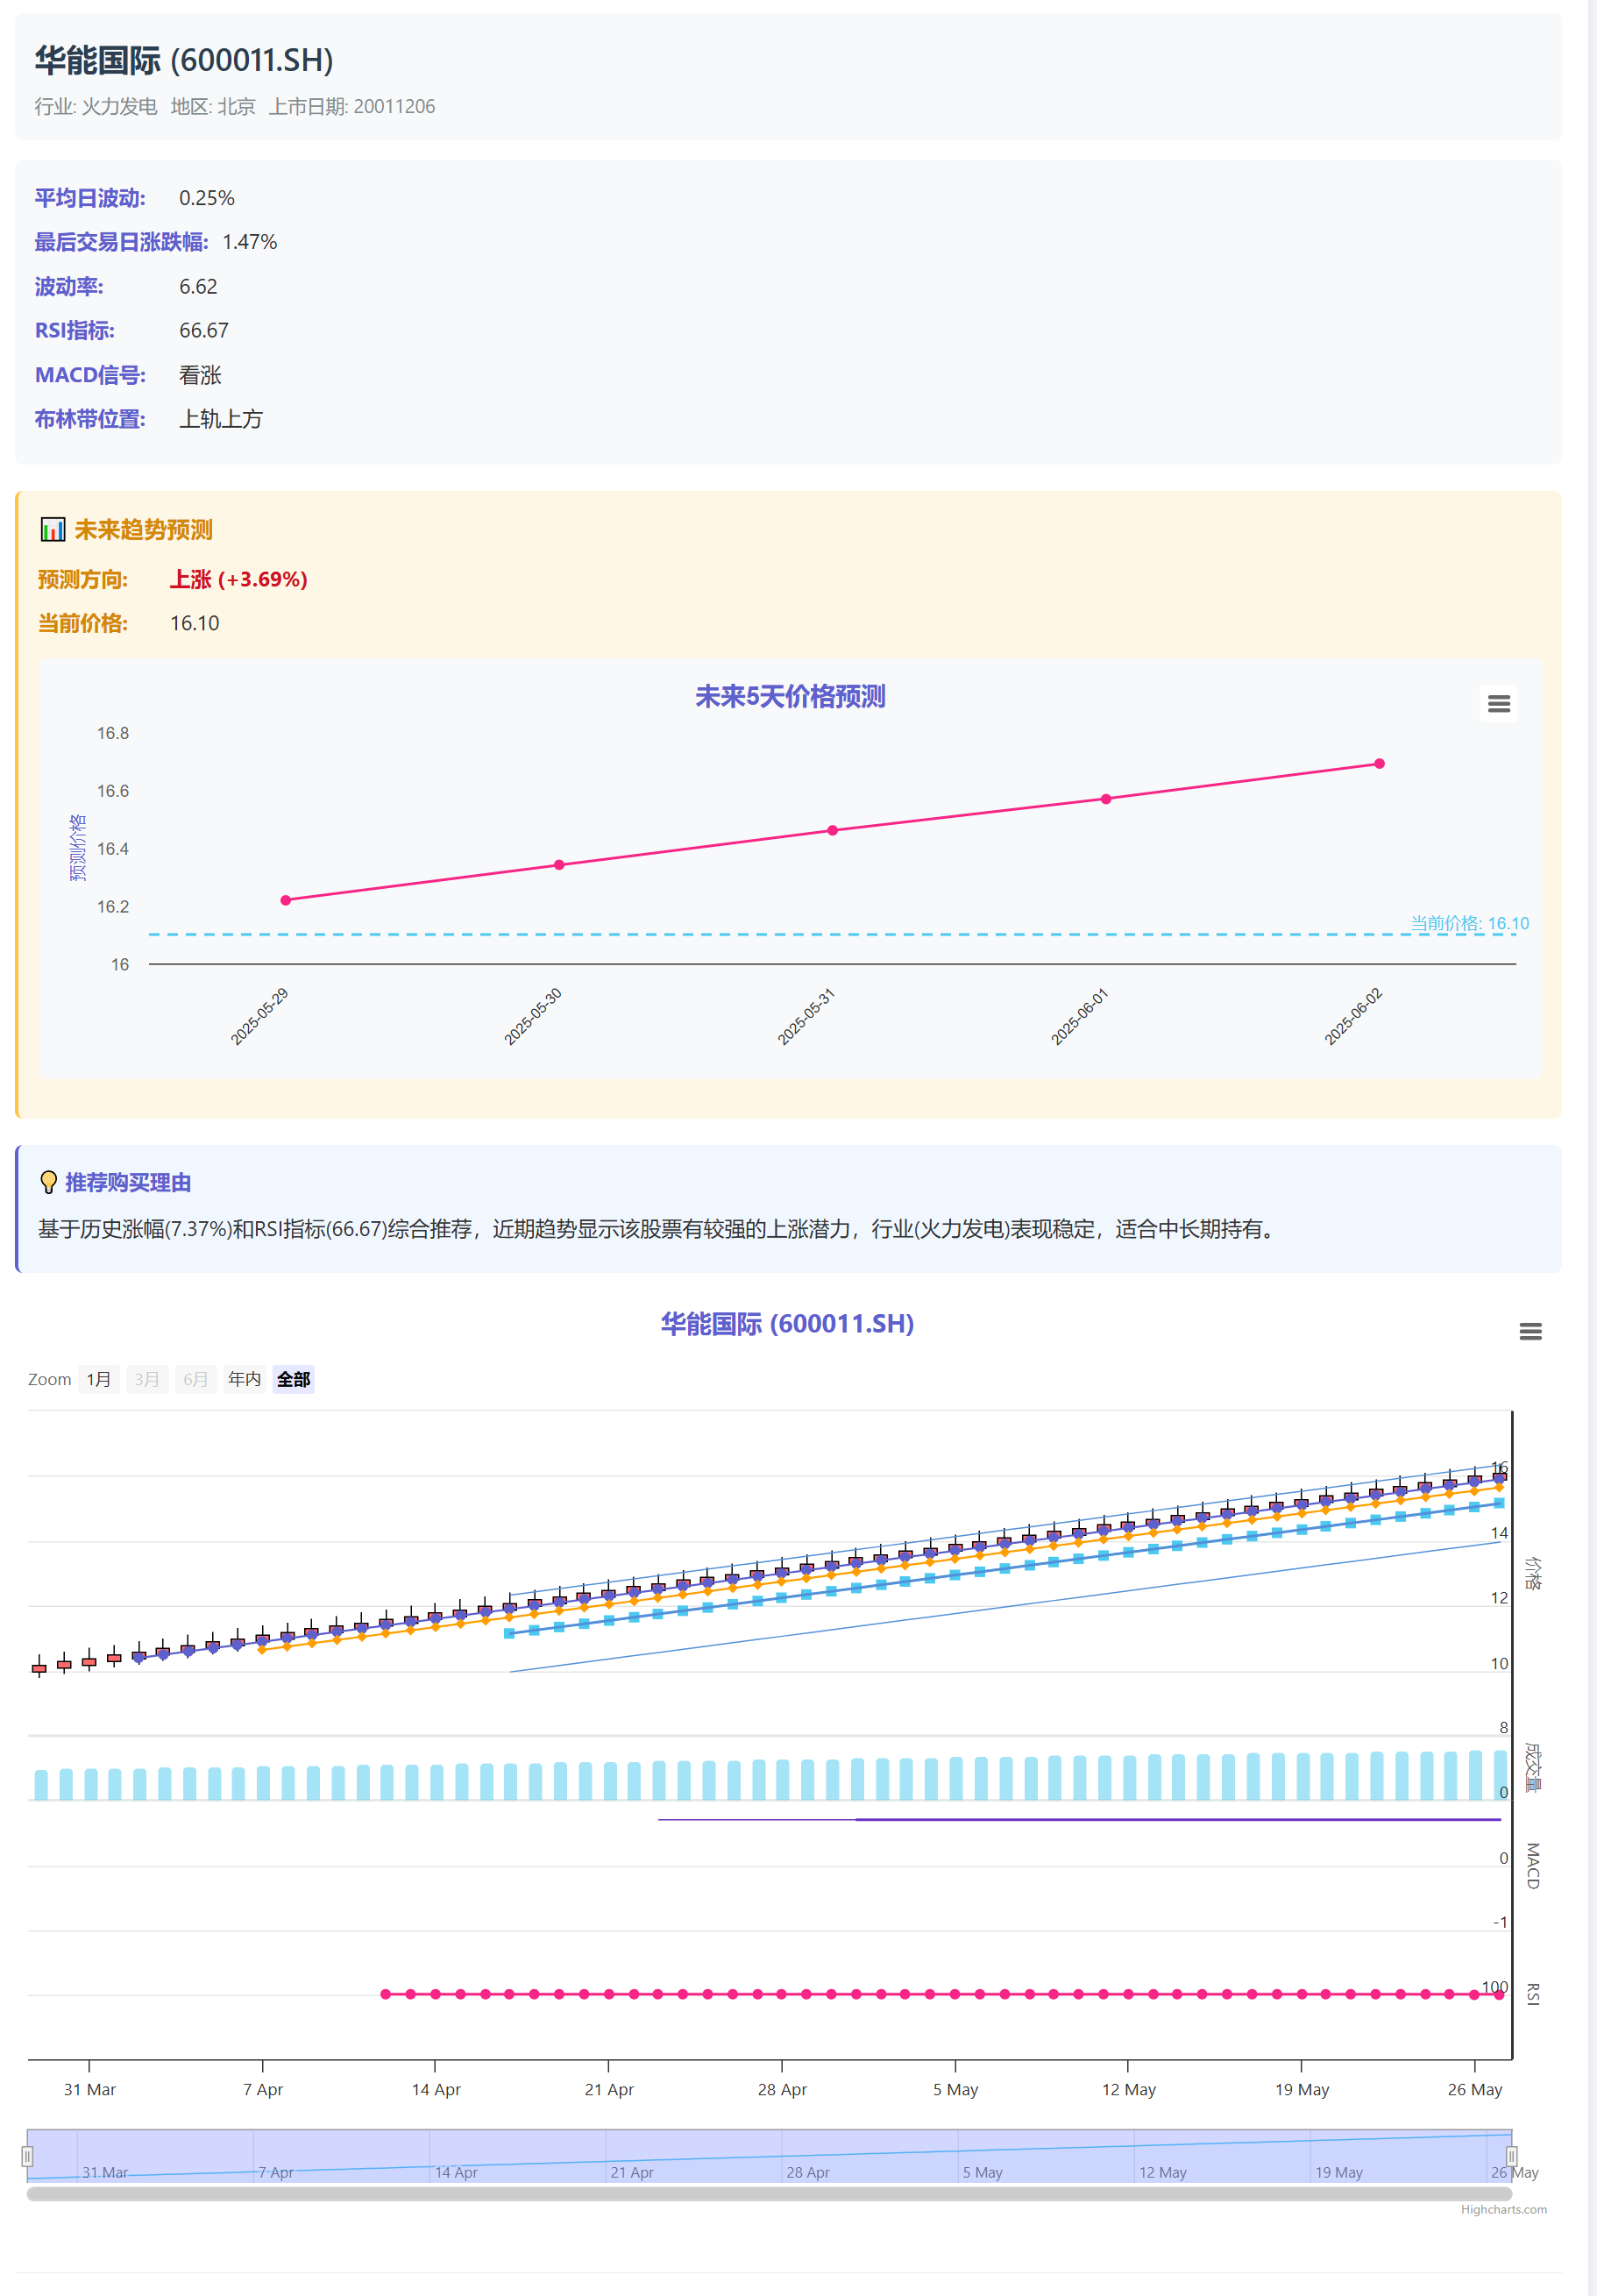Select the 全部 zoom range
1597x2296 pixels.
[293, 1379]
